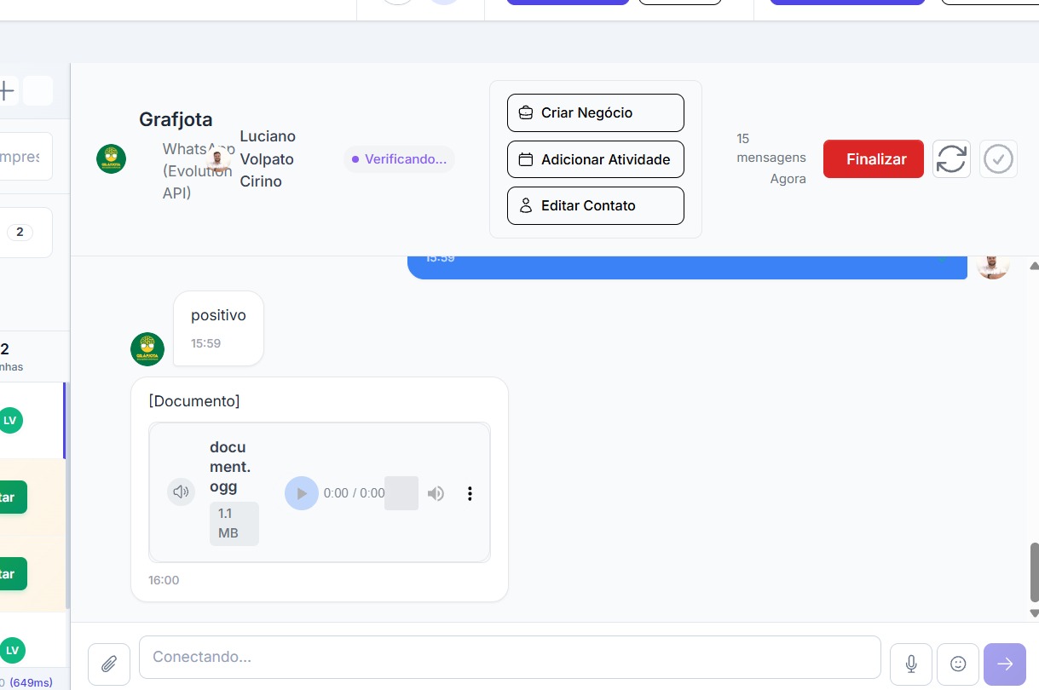Viewport: 1039px width, 690px height.
Task: Click the chat vertical scrollbar thumb
Action: (x=1034, y=572)
